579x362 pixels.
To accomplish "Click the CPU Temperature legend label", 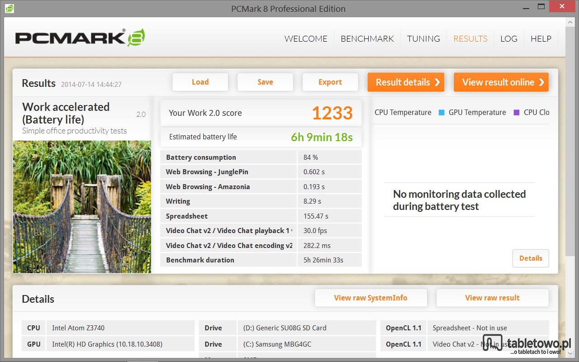I will (403, 112).
